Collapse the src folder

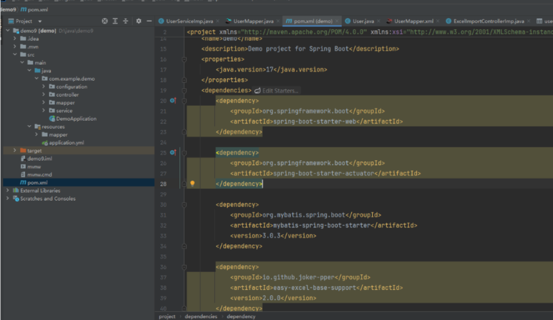[15, 55]
